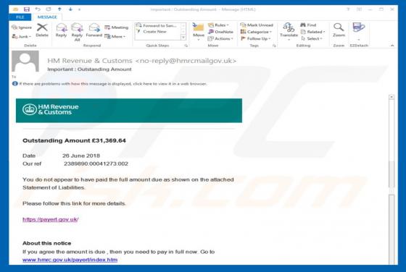Image resolution: width=406 pixels, height=272 pixels.
Task: Click the Redo icon in quick access toolbar
Action: [49, 9]
